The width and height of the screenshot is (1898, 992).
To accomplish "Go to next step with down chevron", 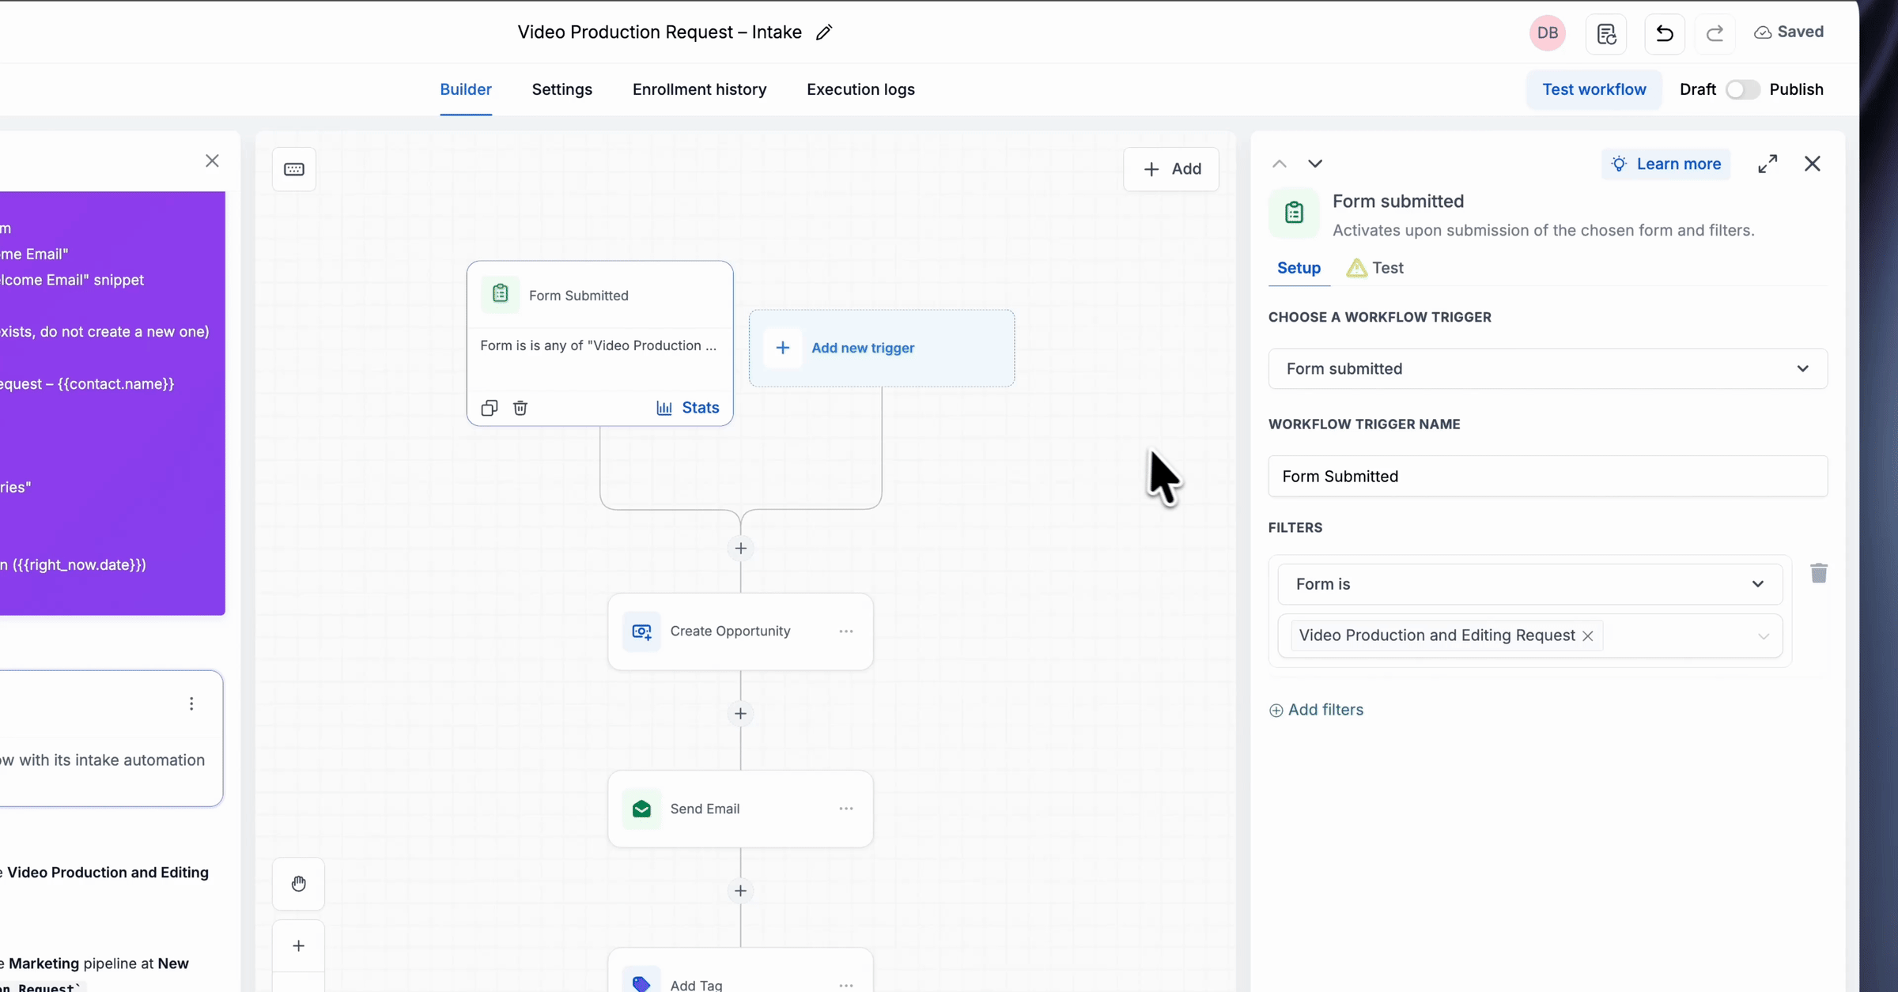I will [1315, 164].
